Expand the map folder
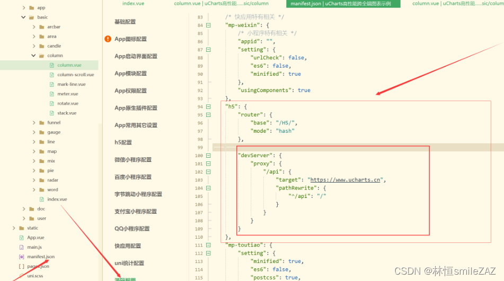 point(34,151)
